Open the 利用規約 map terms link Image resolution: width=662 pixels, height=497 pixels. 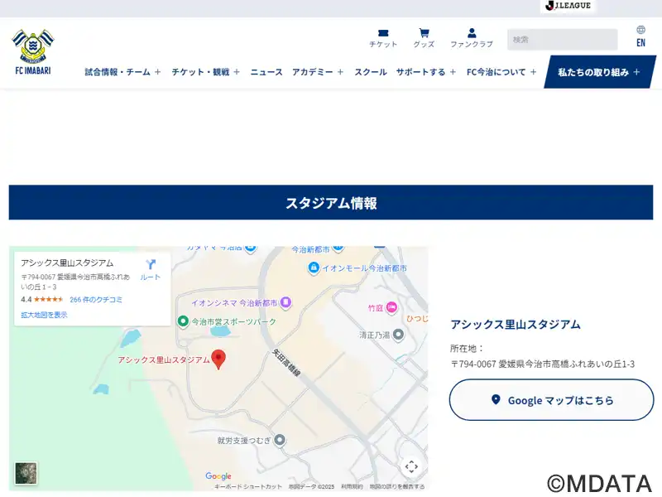352,487
